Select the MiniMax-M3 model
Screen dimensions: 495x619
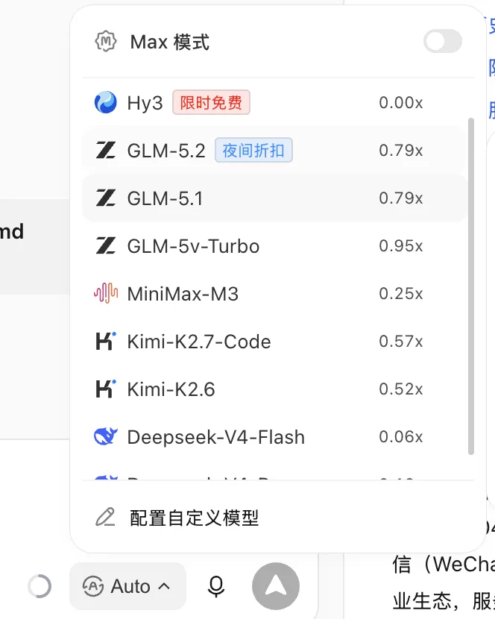point(274,294)
